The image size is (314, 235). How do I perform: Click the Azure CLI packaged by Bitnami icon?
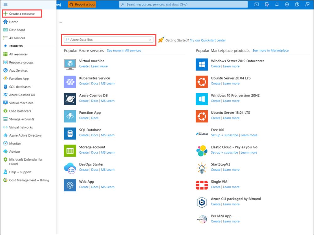pos(202,202)
